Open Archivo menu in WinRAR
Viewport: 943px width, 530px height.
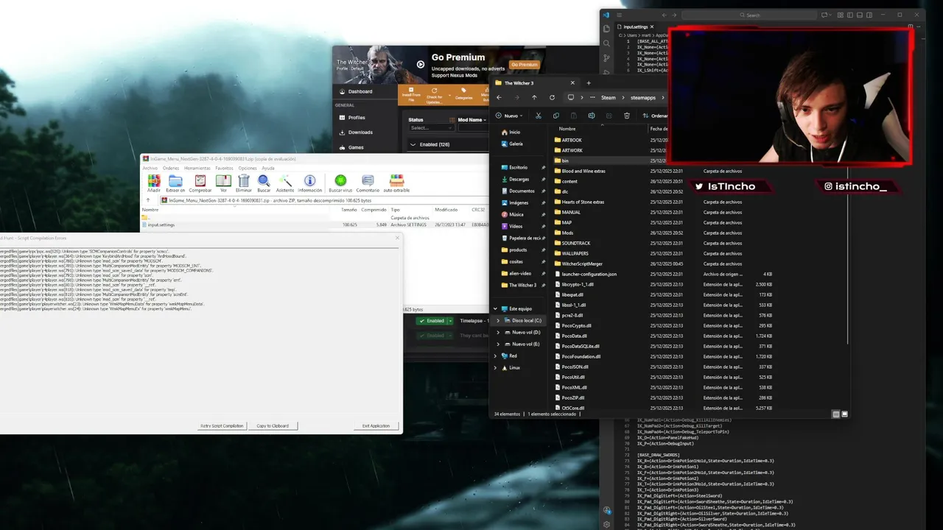(x=150, y=168)
